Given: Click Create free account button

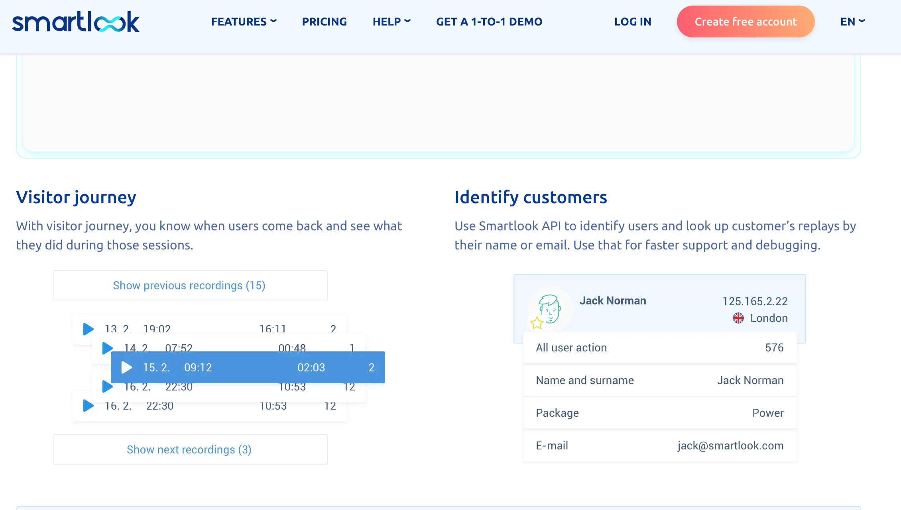Looking at the screenshot, I should pos(746,22).
